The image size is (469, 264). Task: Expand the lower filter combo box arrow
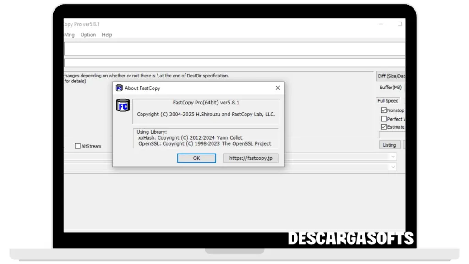pos(393,167)
